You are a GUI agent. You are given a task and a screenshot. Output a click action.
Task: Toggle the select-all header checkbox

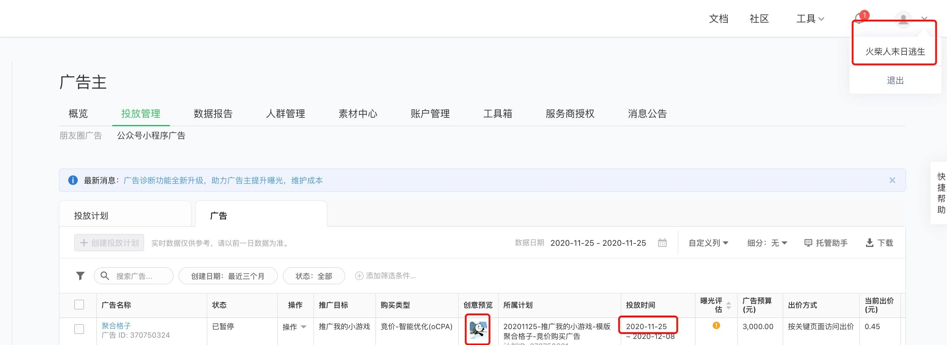pyautogui.click(x=79, y=305)
